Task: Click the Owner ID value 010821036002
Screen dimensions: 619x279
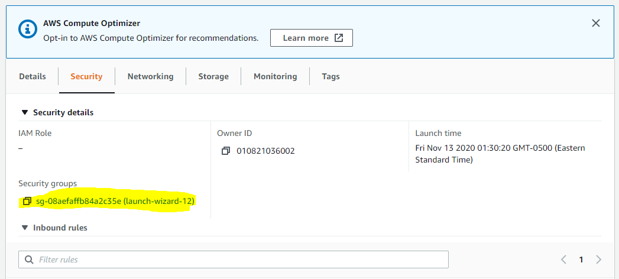Action: (265, 151)
